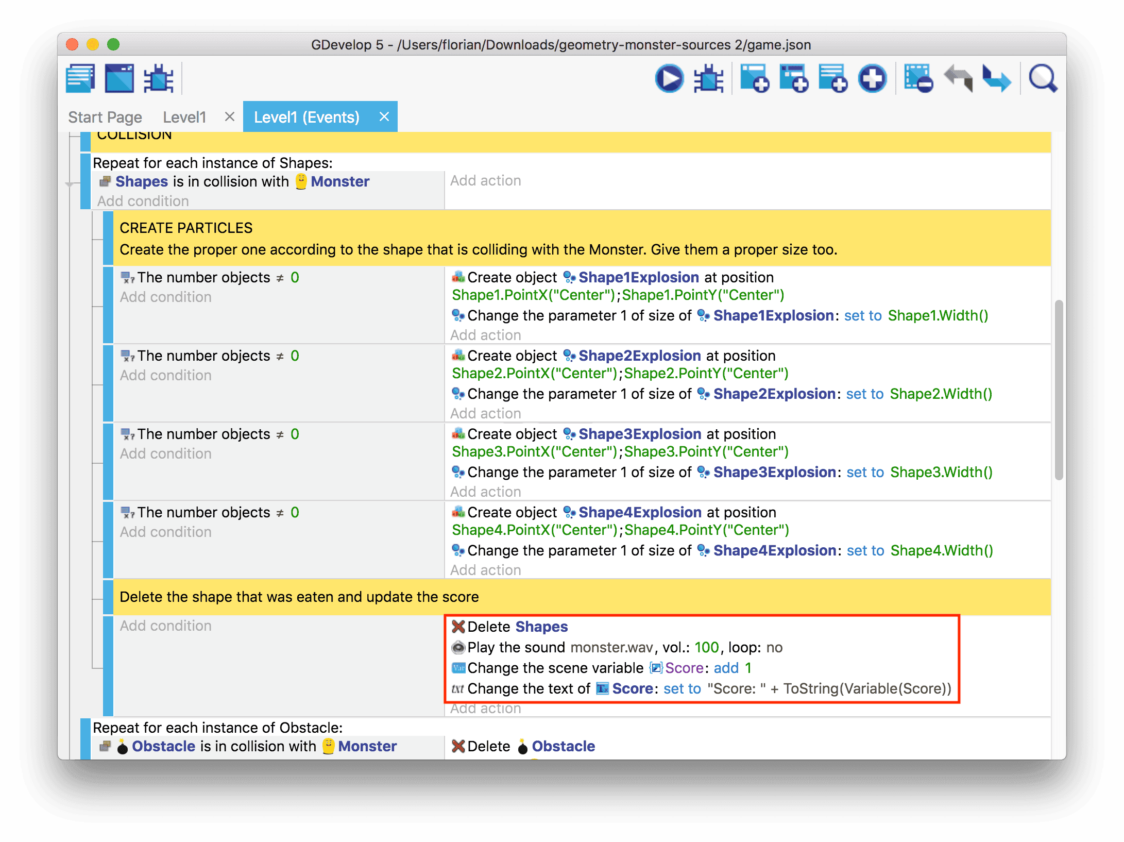
Task: Click the round plus add-other-event icon
Action: pyautogui.click(x=872, y=78)
